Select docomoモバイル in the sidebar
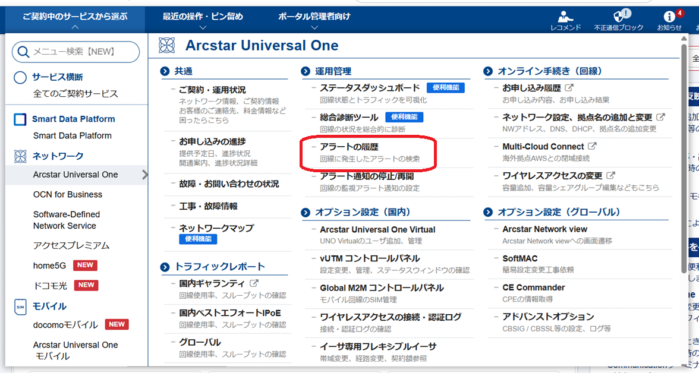The width and height of the screenshot is (699, 373). point(65,325)
